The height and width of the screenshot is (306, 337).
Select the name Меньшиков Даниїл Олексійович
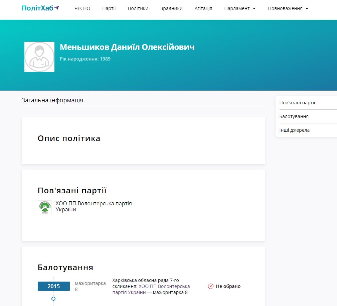(x=127, y=47)
